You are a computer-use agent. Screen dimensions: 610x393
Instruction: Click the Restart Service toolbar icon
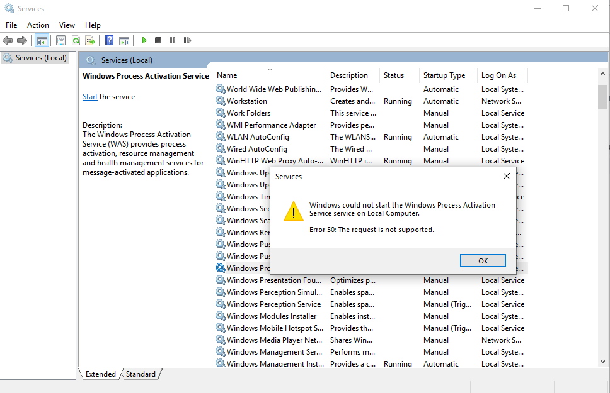[x=187, y=40]
